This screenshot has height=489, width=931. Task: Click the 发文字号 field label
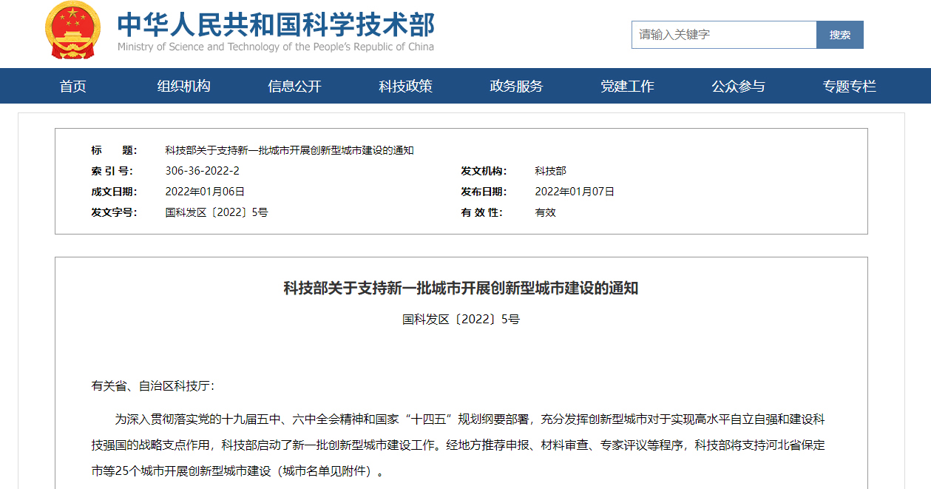(x=114, y=212)
